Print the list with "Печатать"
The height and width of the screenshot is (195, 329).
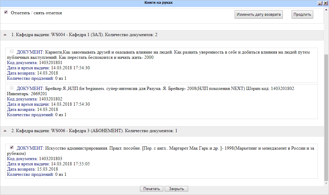click(x=151, y=189)
